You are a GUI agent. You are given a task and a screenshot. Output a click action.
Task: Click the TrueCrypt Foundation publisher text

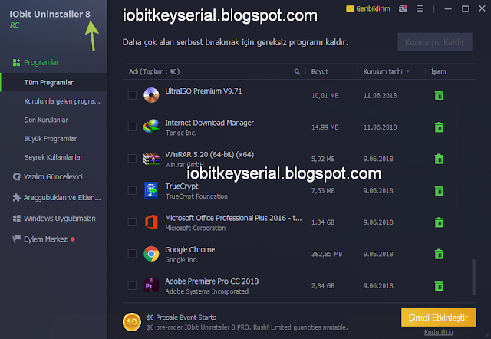196,196
